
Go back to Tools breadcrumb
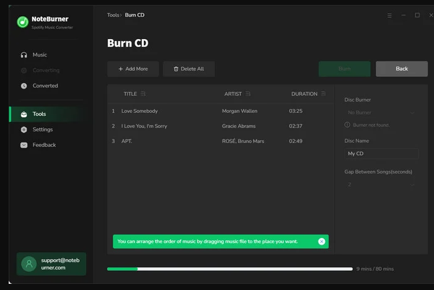pos(113,15)
